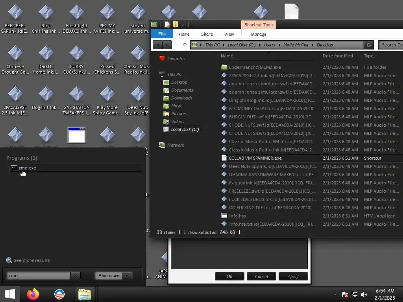
Task: Open the BEEP BEEP CAR desktop icon
Action: point(15,19)
